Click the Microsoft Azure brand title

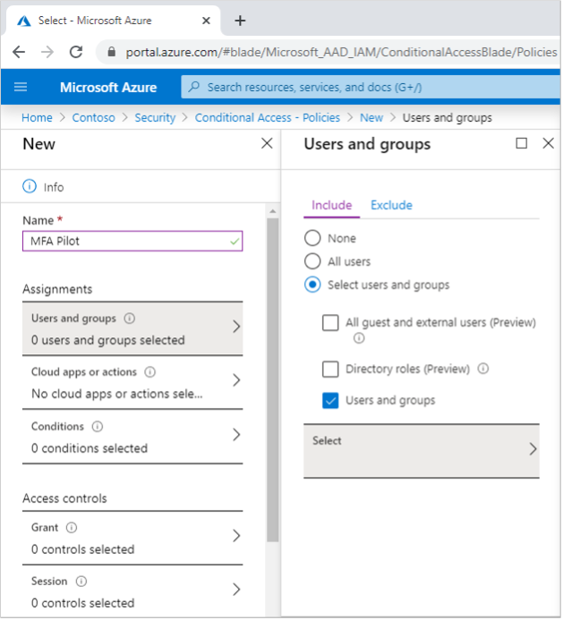tap(108, 88)
